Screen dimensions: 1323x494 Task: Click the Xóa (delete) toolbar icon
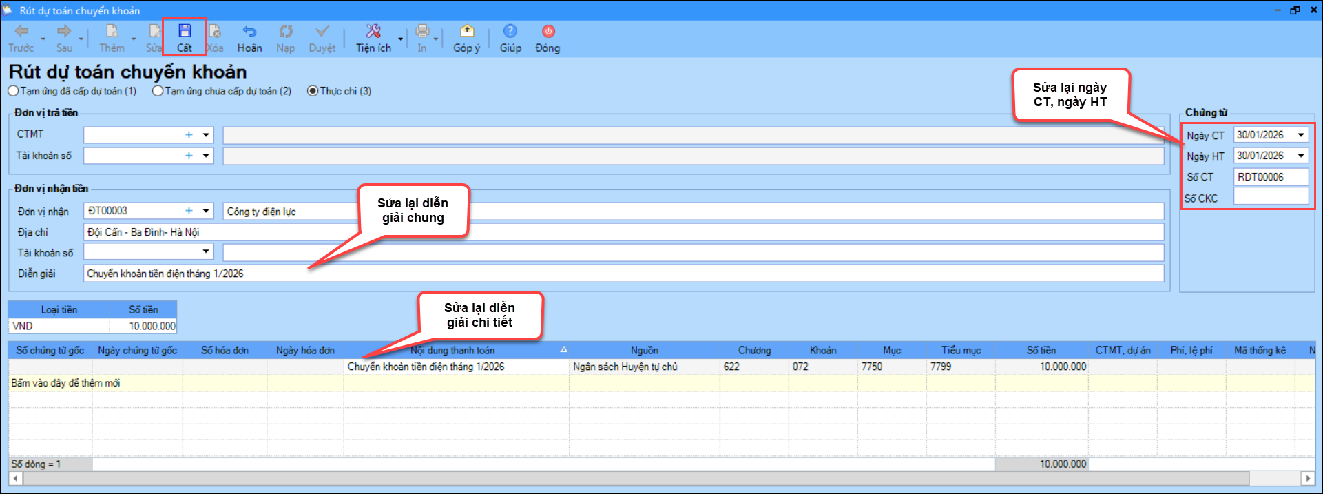point(215,31)
